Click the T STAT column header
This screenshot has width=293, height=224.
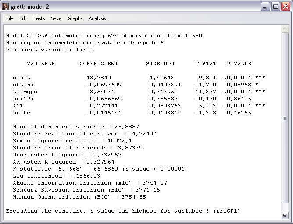pos(206,64)
